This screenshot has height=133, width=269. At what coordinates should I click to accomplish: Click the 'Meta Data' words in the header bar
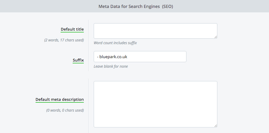coord(107,6)
